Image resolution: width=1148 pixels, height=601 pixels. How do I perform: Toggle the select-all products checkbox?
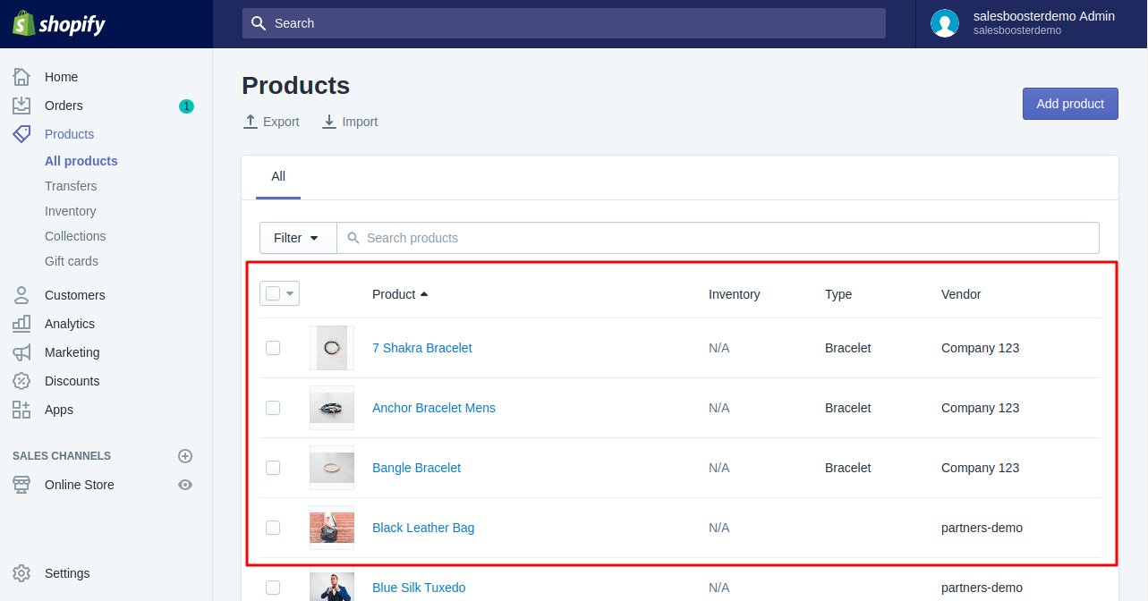tap(273, 293)
